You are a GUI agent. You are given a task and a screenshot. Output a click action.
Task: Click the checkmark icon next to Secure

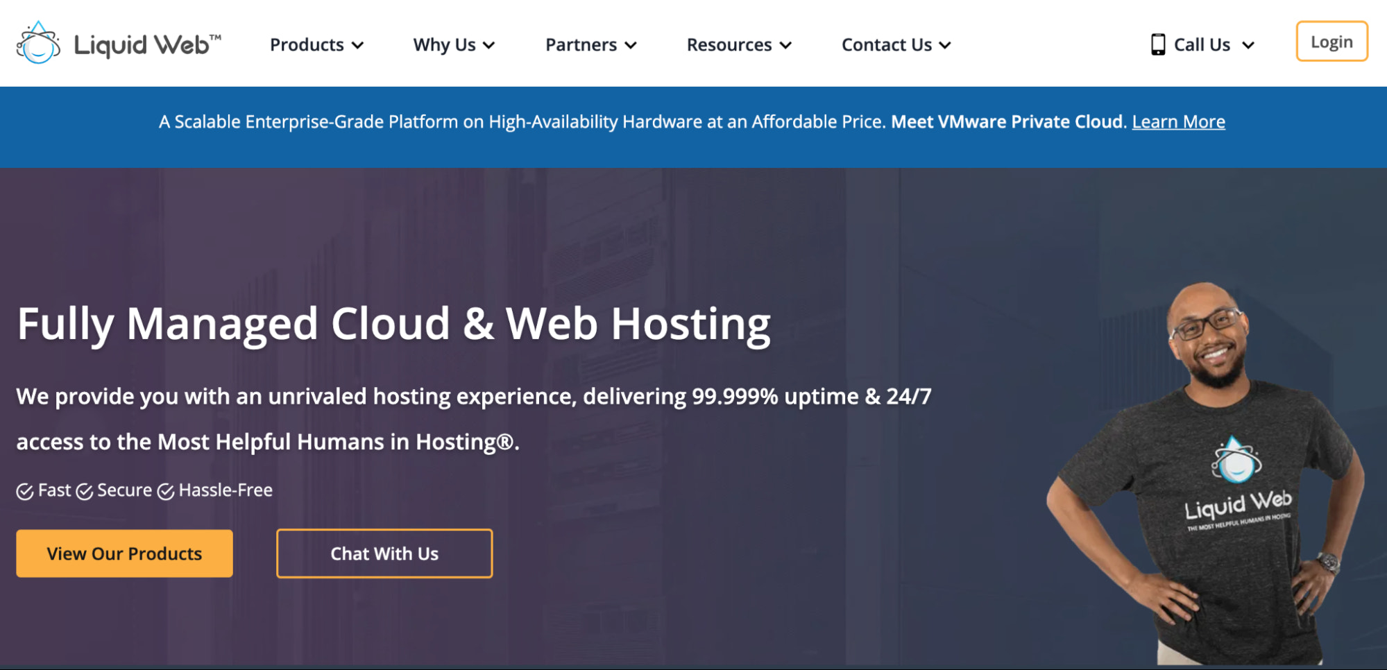[85, 492]
